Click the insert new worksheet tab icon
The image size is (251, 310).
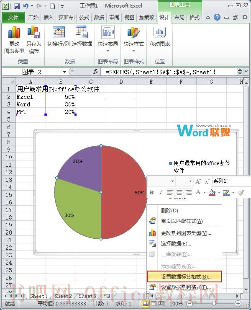[x=107, y=296]
